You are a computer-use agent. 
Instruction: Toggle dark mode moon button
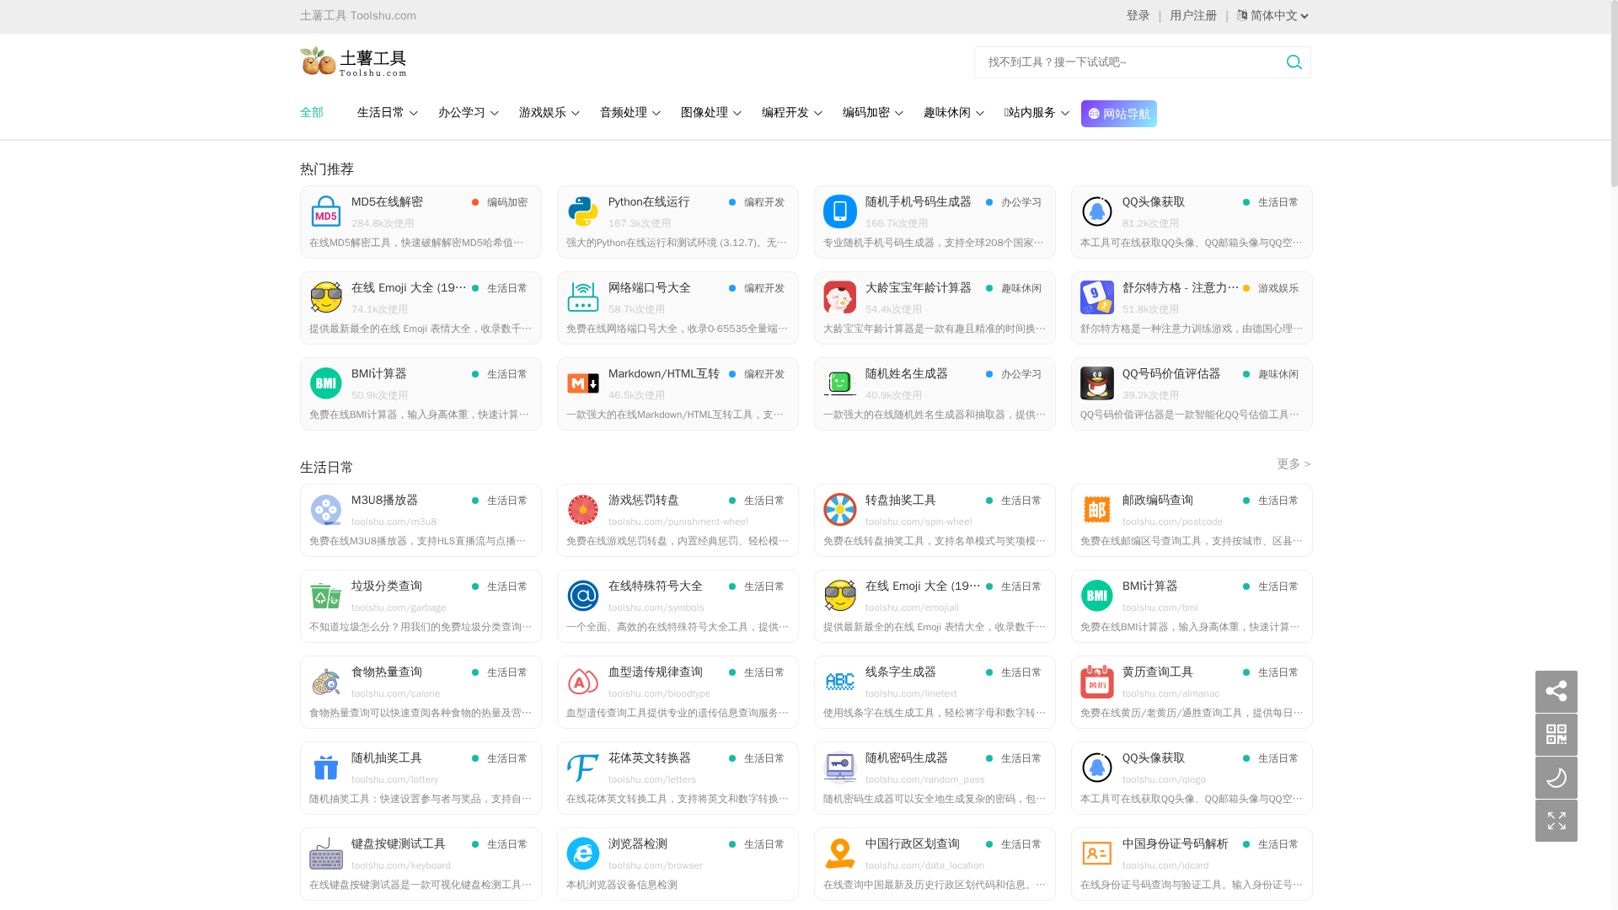coord(1556,778)
